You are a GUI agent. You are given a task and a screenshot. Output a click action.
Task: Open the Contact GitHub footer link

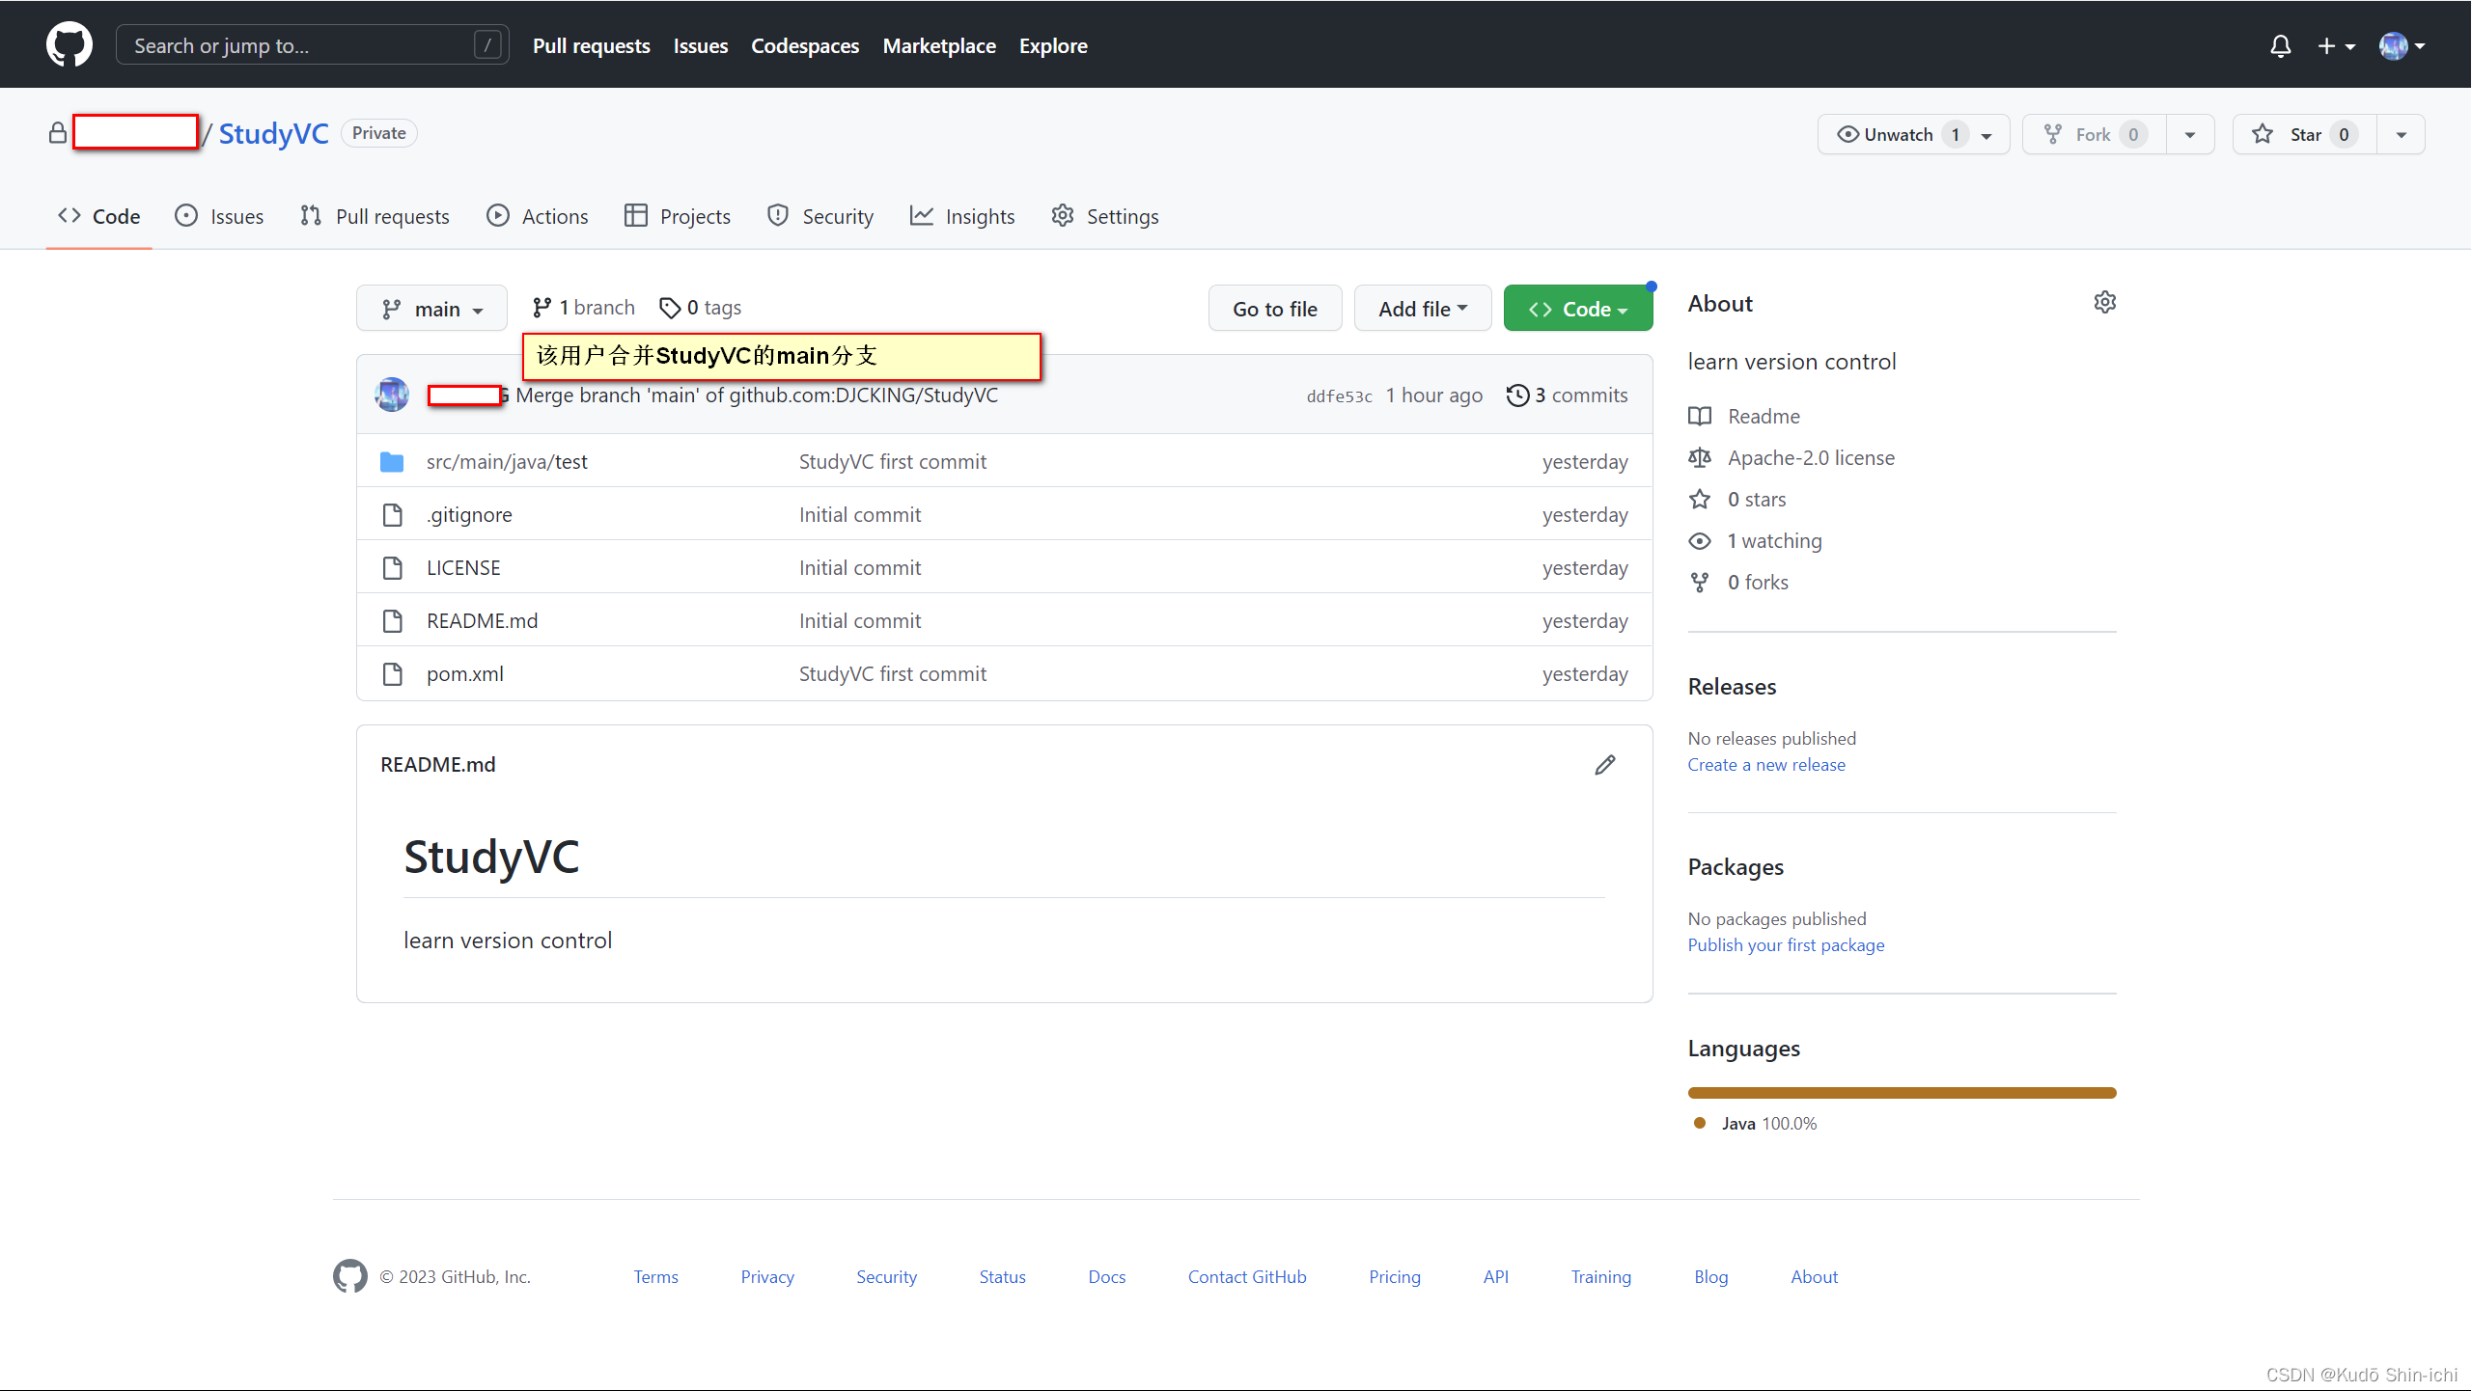pyautogui.click(x=1247, y=1277)
